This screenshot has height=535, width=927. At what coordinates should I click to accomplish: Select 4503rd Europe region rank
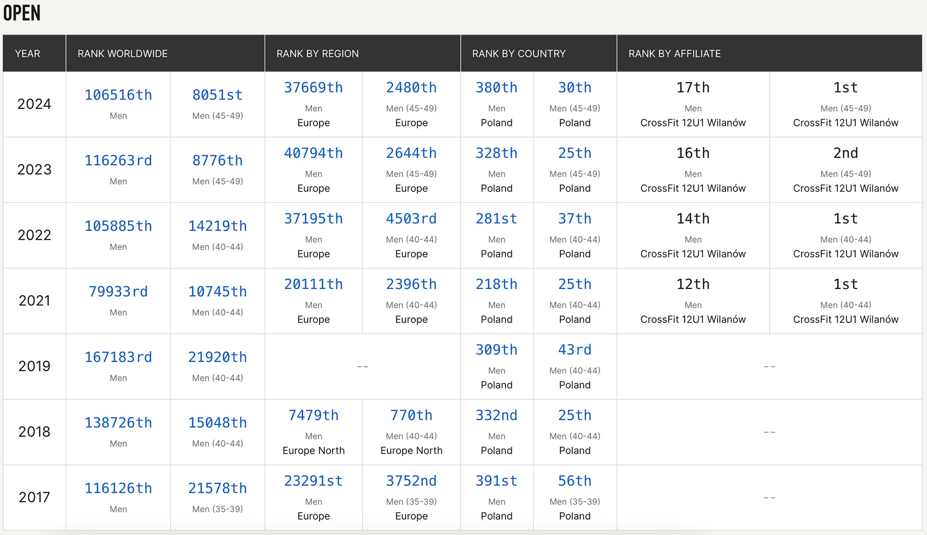coord(411,219)
